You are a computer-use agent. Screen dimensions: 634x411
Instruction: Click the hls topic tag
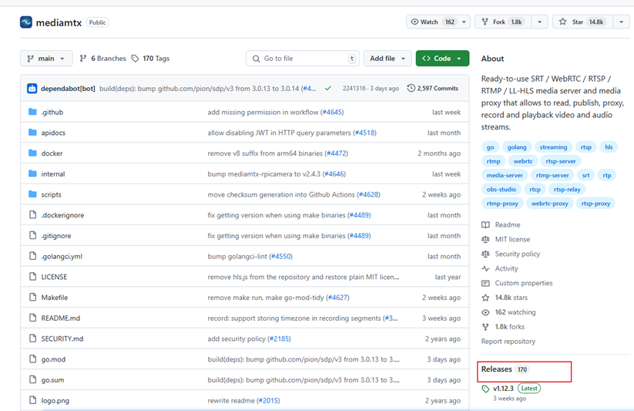coord(609,147)
